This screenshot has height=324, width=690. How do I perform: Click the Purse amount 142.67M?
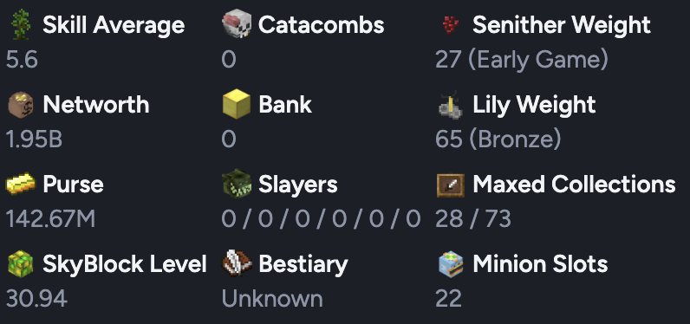50,219
